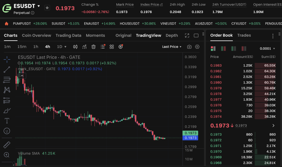Open HOUSEUSDT from the ticker bar
The height and width of the screenshot is (167, 282).
pos(138,24)
